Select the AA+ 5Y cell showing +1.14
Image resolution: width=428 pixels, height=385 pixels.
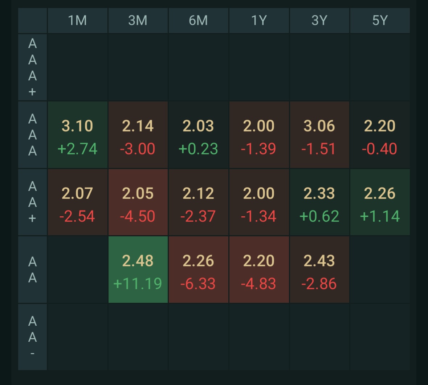(x=380, y=202)
